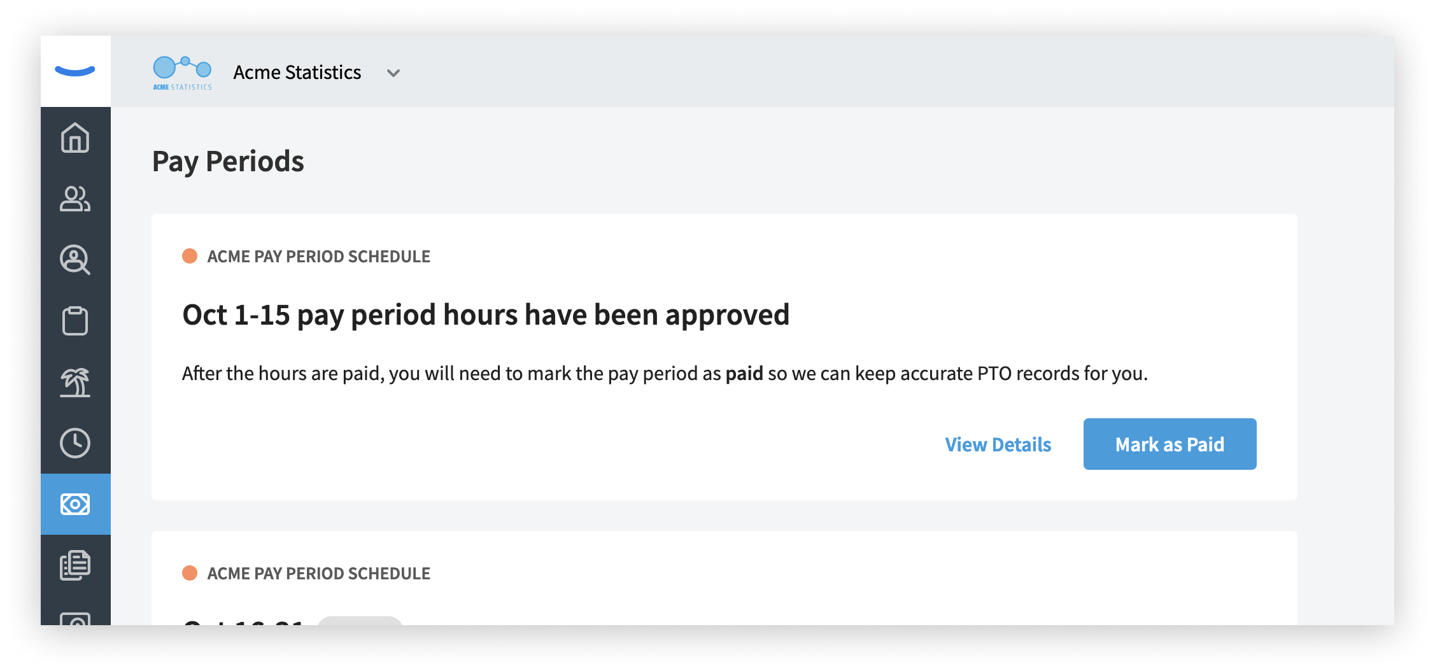The image size is (1435, 671).
Task: Open the person search recruiting icon
Action: 75,260
